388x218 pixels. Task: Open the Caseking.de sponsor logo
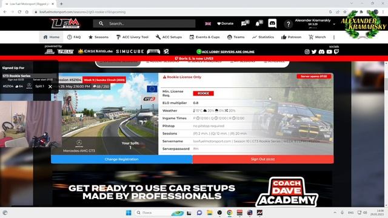(x=95, y=51)
